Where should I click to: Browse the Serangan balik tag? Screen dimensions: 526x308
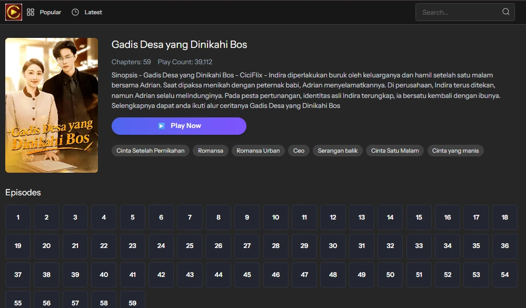point(338,150)
